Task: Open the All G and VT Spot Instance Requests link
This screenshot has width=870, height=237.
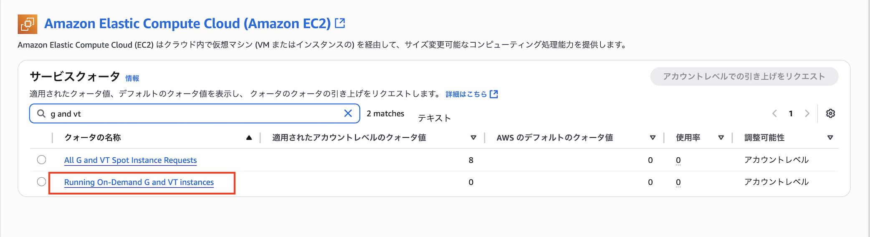Action: click(x=130, y=160)
